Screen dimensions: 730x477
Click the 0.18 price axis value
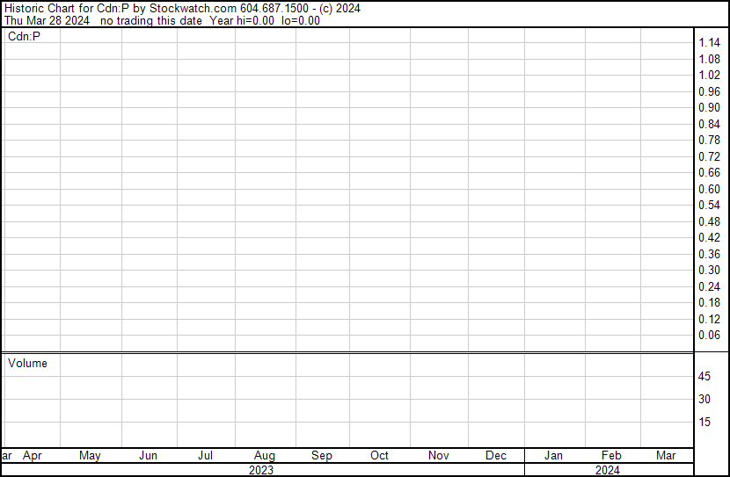[709, 303]
